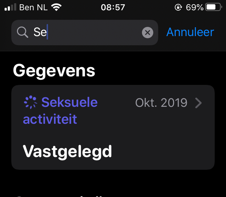Tap the rotation lock status icon
226x197 pixels.
pyautogui.click(x=178, y=7)
